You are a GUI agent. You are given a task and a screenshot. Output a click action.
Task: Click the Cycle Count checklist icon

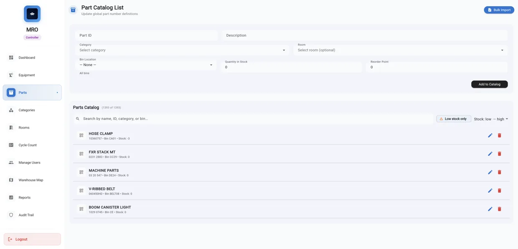11,145
